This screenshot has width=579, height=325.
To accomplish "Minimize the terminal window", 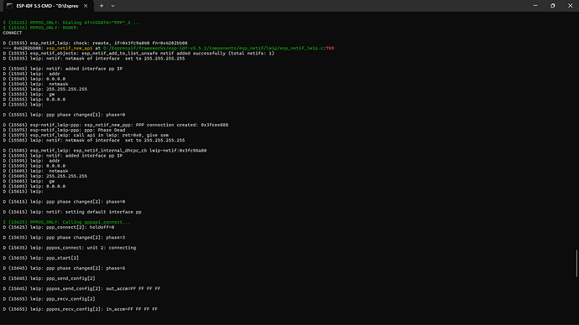I will pos(535,6).
